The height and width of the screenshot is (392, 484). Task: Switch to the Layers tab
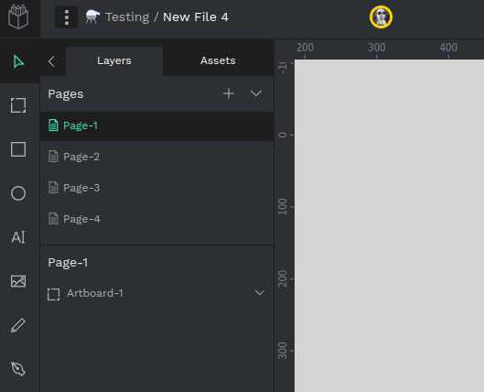click(114, 60)
